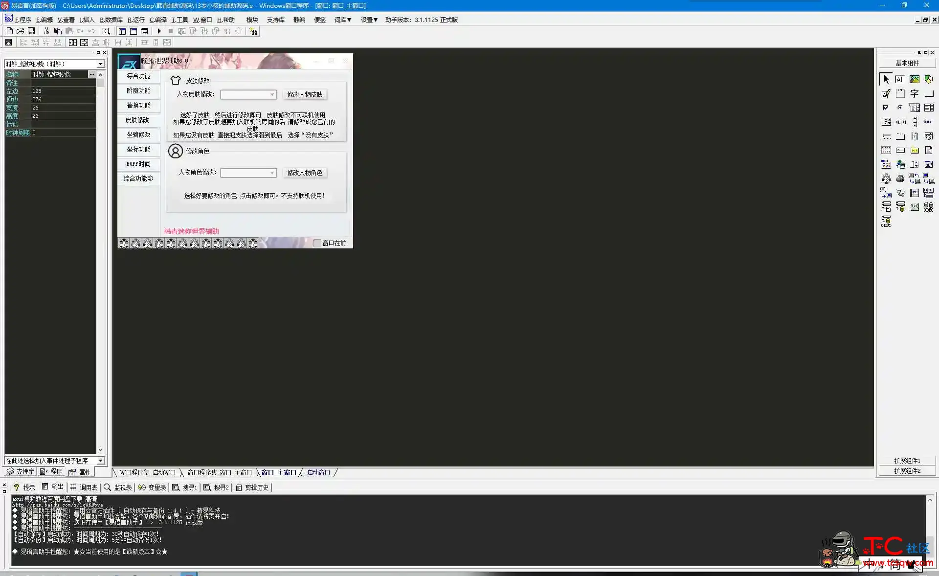Screen dimensions: 939x576
Task: Click the 修改角色 character modify icon
Action: coord(175,150)
